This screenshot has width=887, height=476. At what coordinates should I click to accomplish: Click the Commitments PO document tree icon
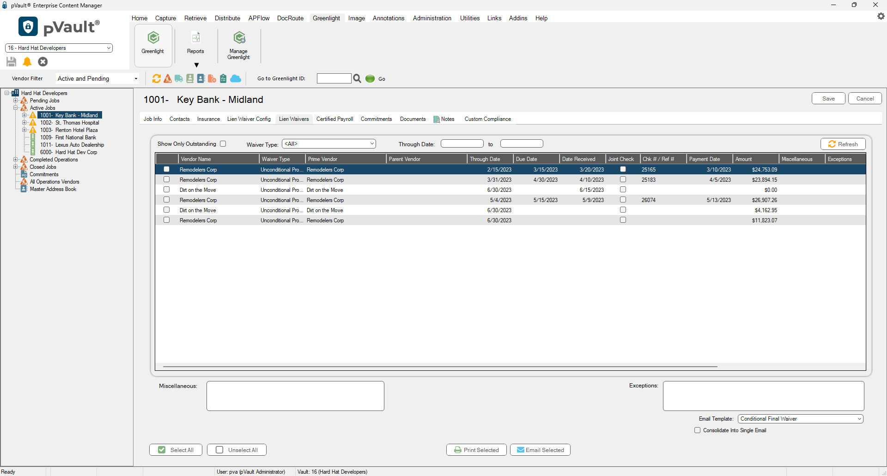(24, 174)
